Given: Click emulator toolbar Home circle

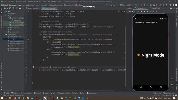Looking at the screenshot, I should coord(144,11).
